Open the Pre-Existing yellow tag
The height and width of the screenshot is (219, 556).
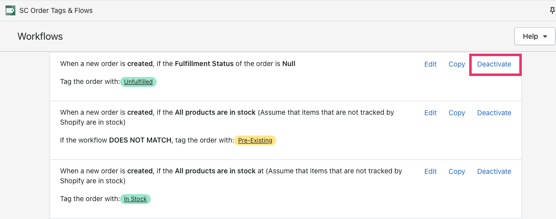pyautogui.click(x=255, y=141)
